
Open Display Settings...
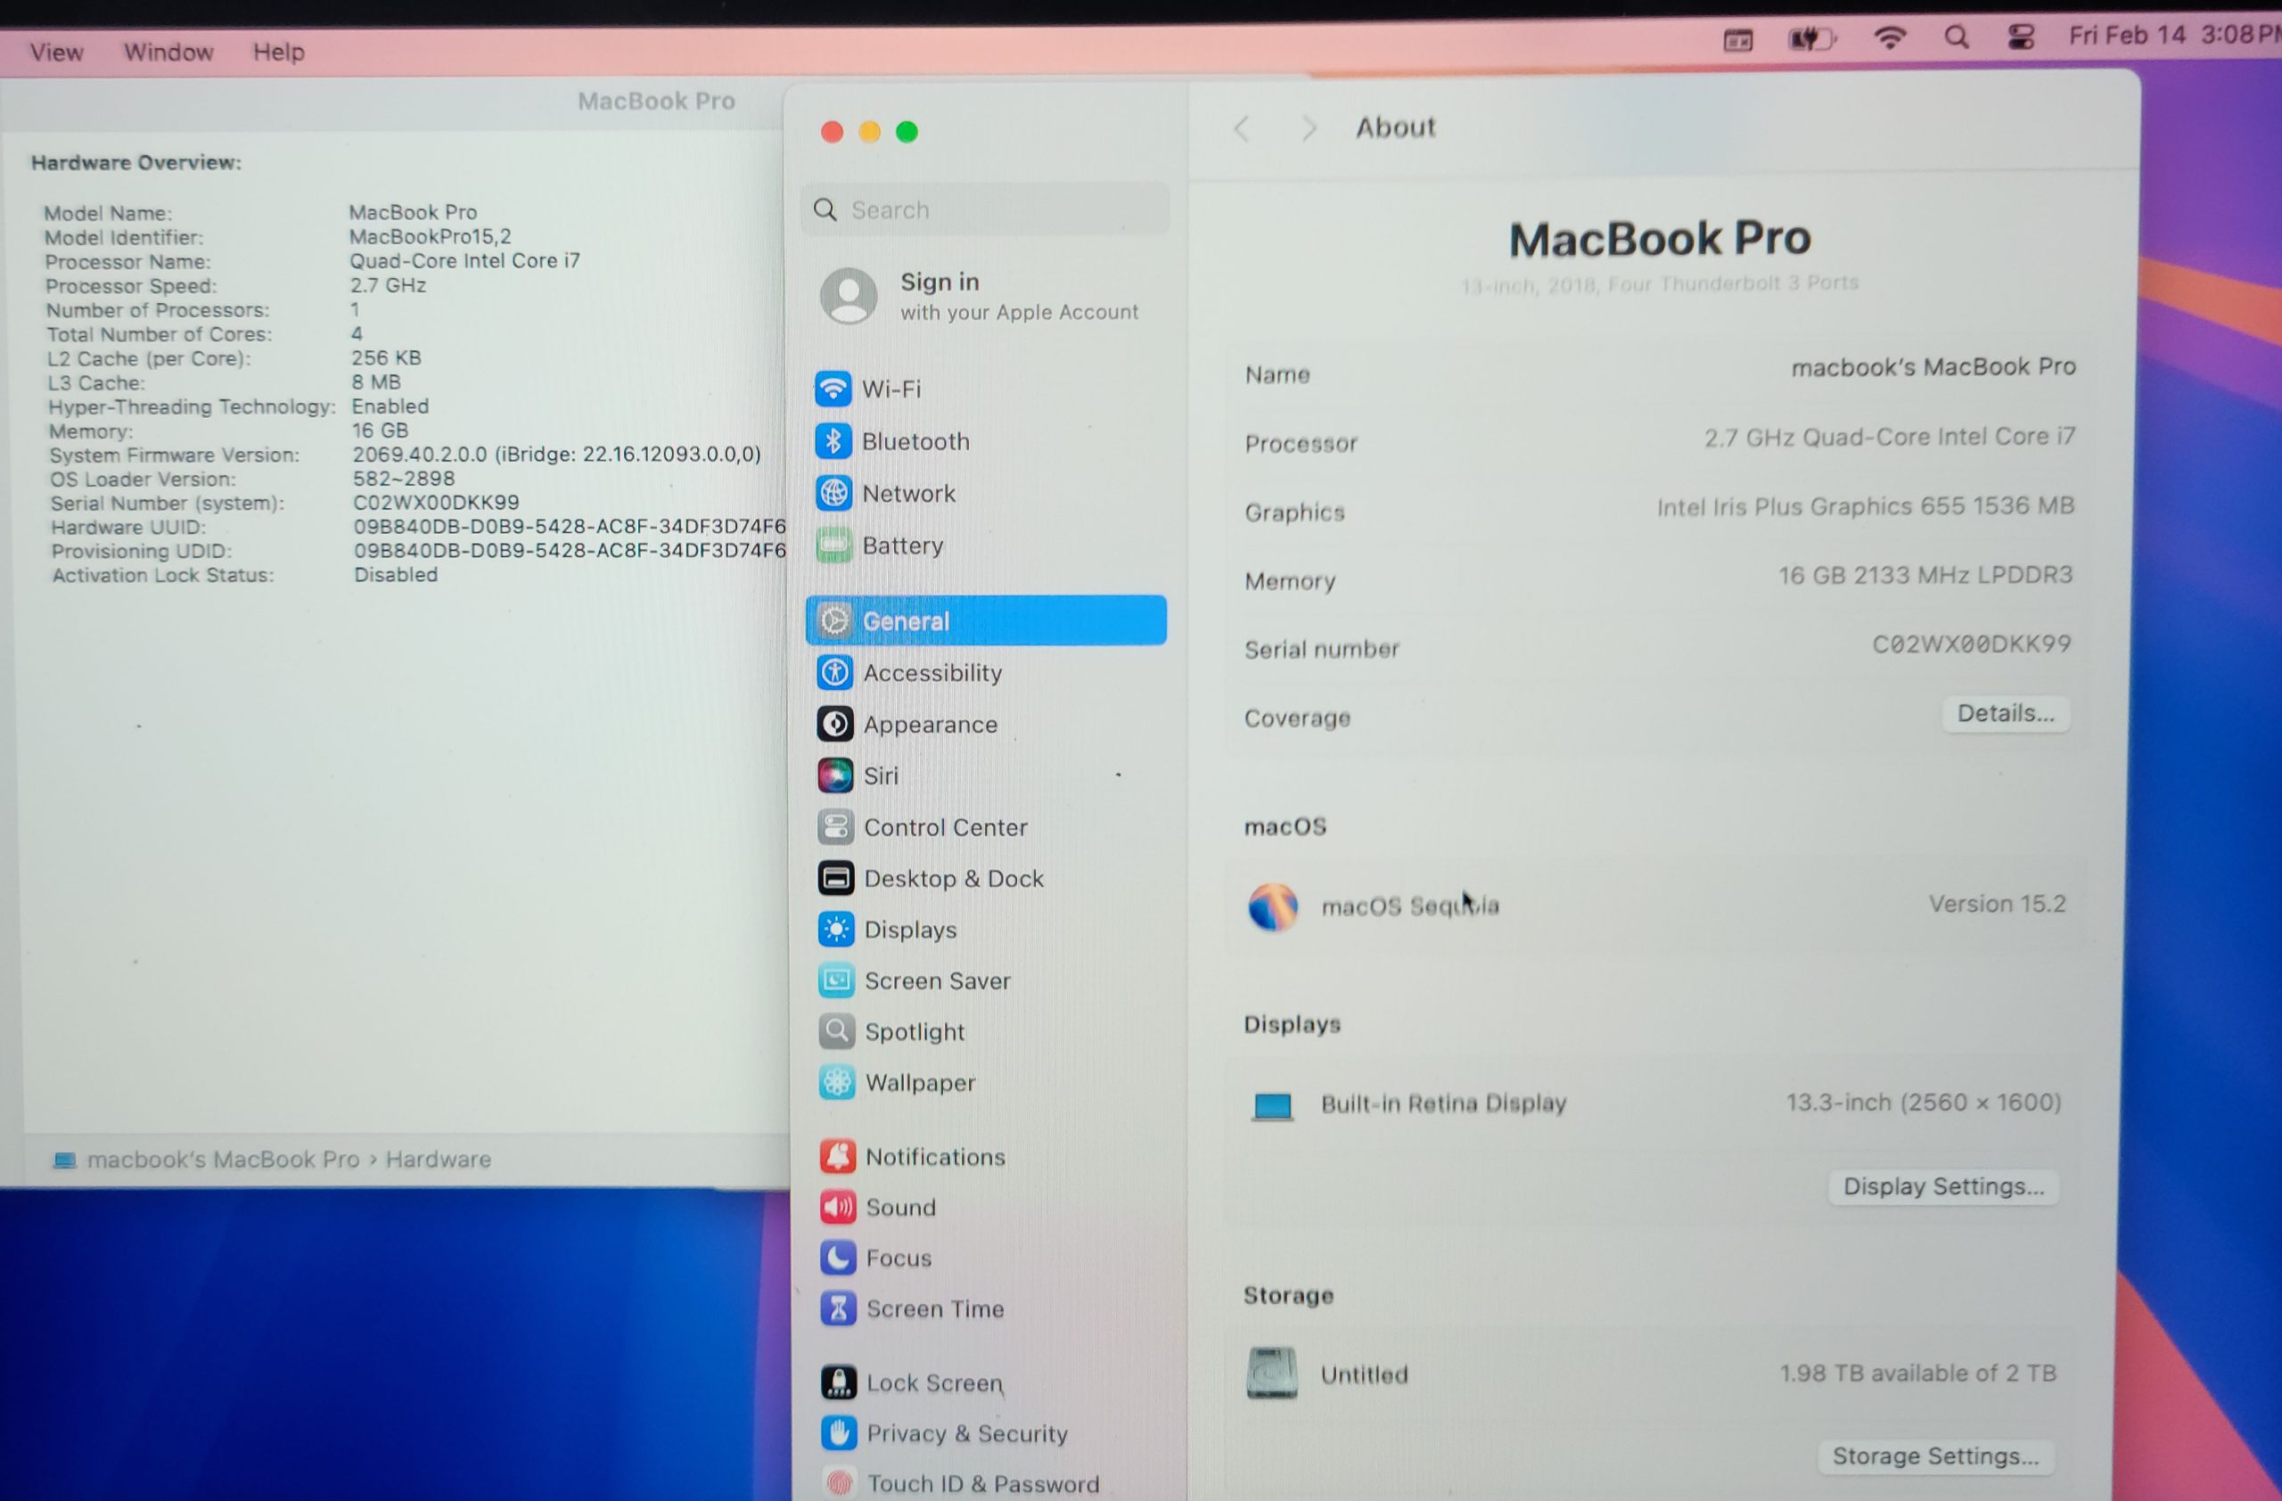point(1943,1186)
